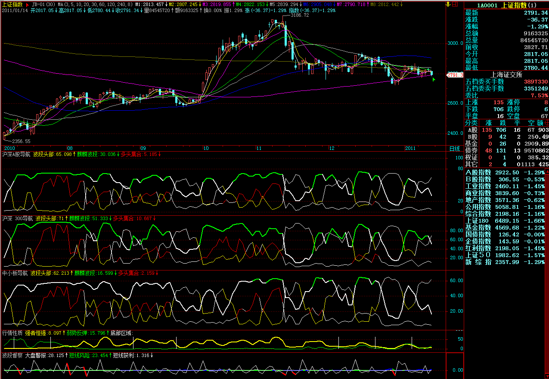
Task: Click the 五档委卖手数 row
Action: pyautogui.click(x=506, y=89)
